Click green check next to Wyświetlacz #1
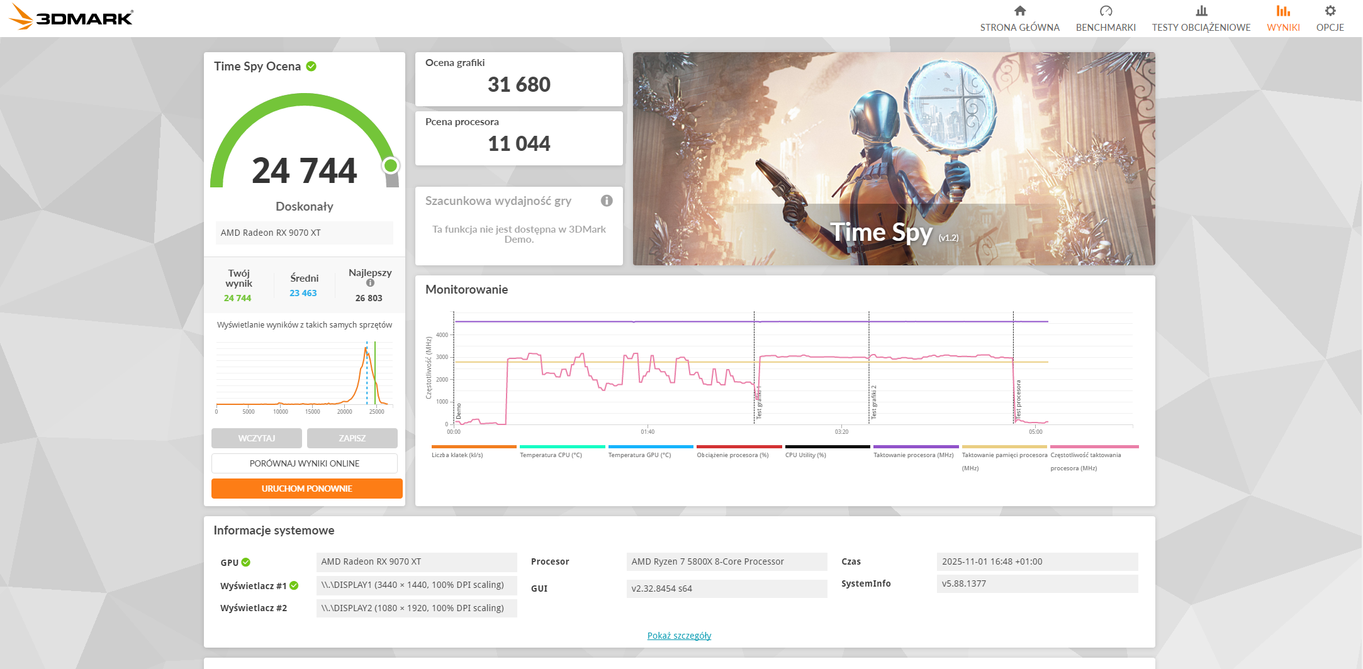 click(x=294, y=585)
